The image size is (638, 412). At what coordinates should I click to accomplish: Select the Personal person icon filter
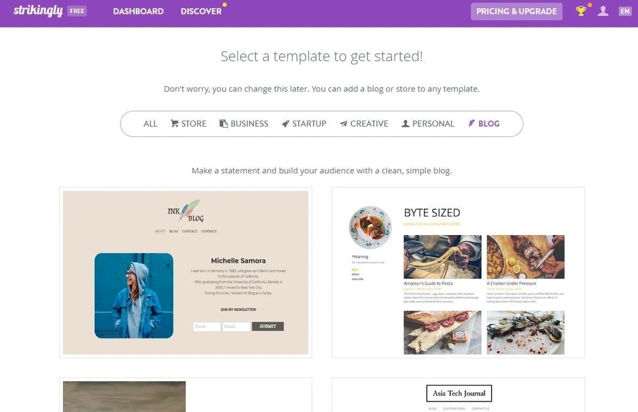pos(405,124)
